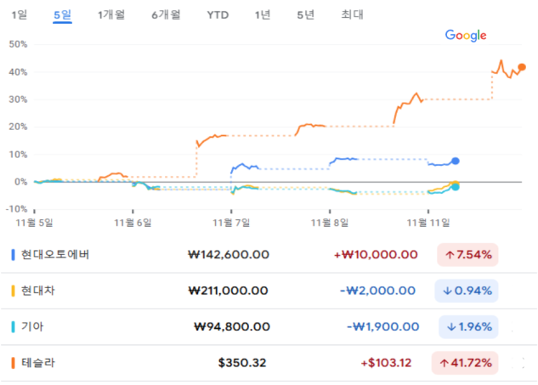Viewport: 538px width, 385px height.
Task: Click the 50% y-axis label
Action: click(18, 44)
